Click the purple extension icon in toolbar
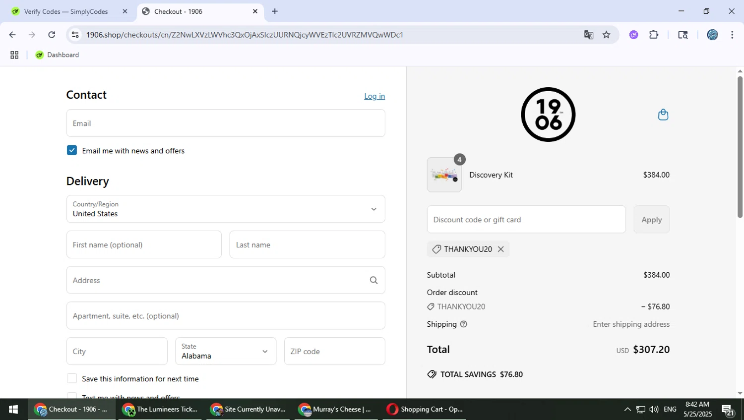 coord(633,35)
